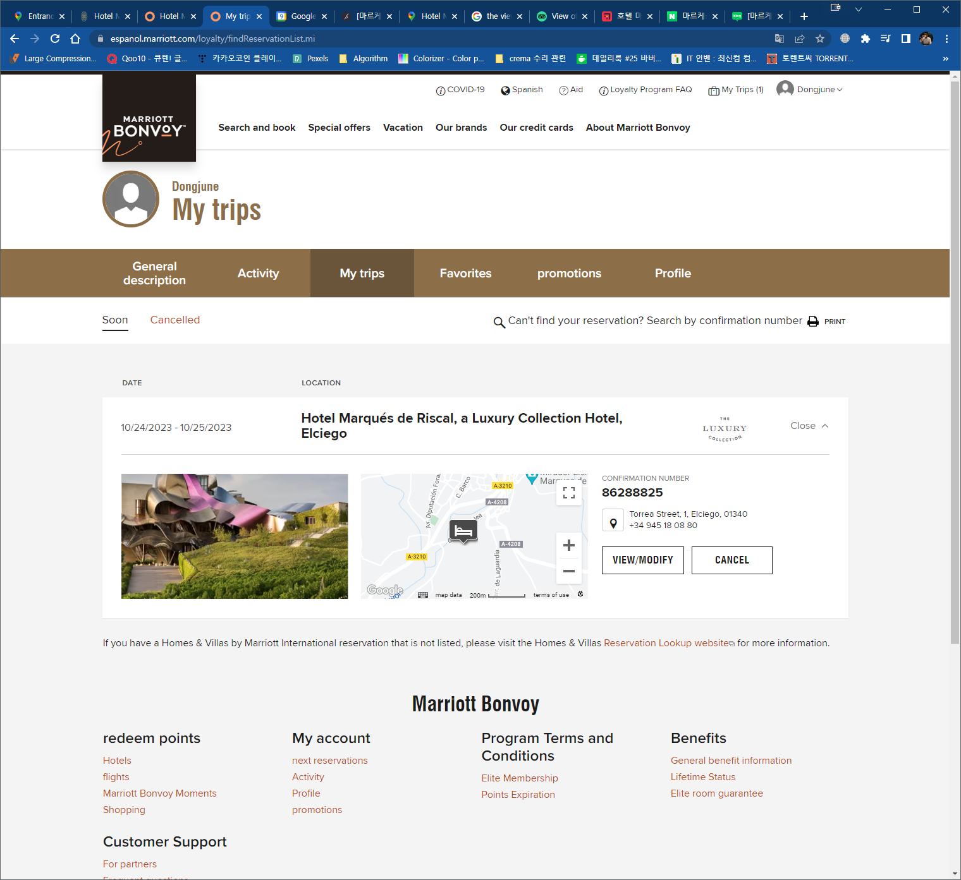Click the hotel photo thumbnail
Screen dimensions: 961x880
235,536
